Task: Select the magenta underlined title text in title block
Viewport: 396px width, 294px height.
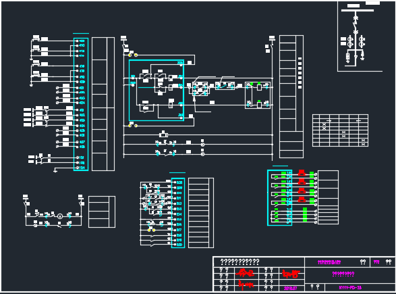Action: (x=343, y=274)
